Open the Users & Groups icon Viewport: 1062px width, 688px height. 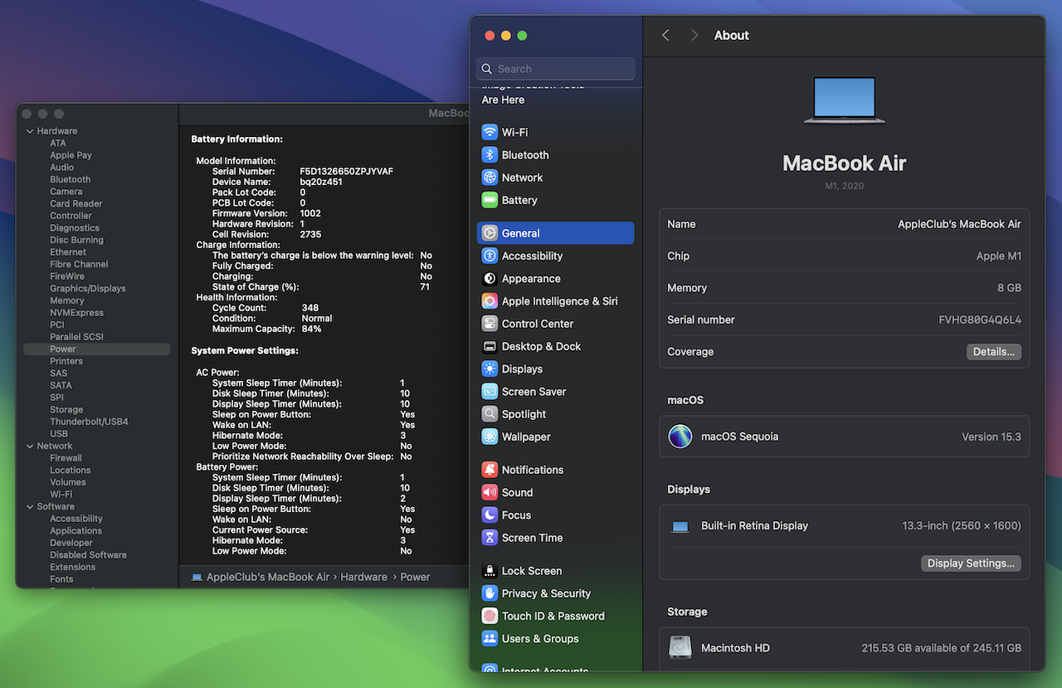(x=490, y=639)
